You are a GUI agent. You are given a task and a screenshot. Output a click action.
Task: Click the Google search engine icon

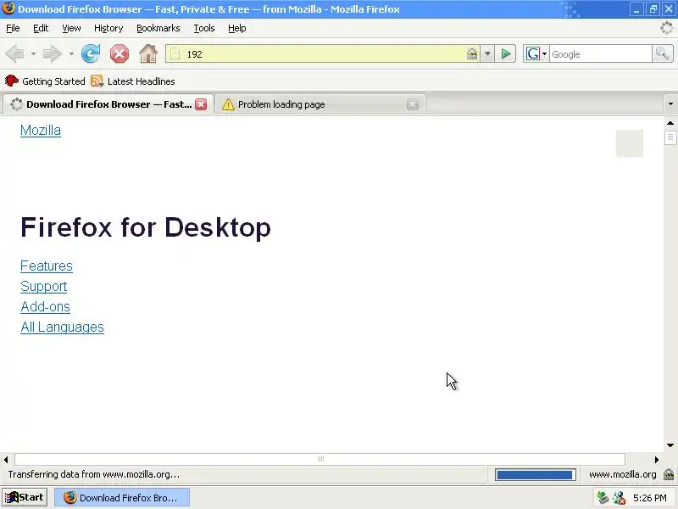(x=533, y=54)
